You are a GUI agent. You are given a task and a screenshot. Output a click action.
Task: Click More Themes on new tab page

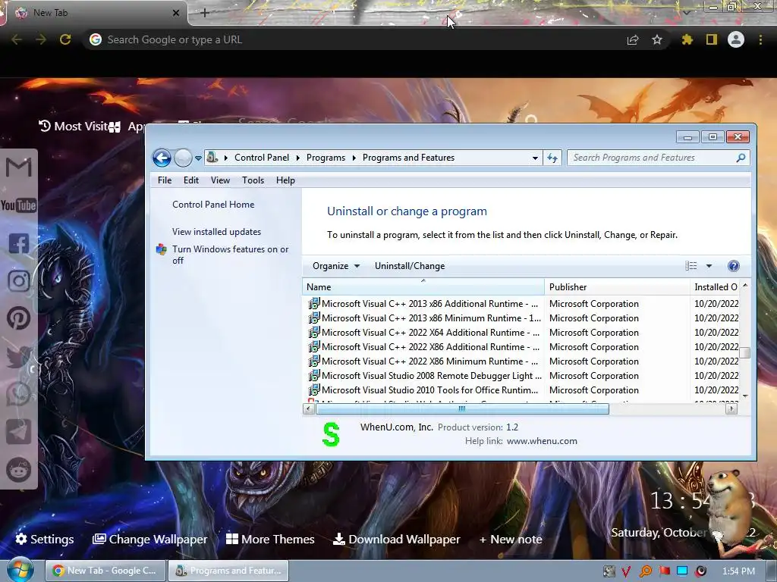pyautogui.click(x=270, y=539)
